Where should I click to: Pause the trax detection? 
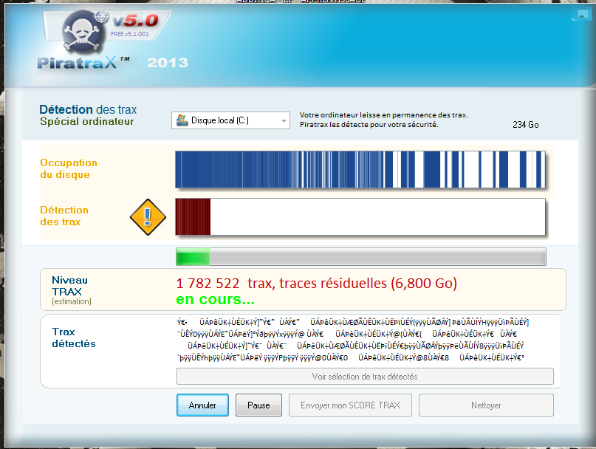pos(258,405)
